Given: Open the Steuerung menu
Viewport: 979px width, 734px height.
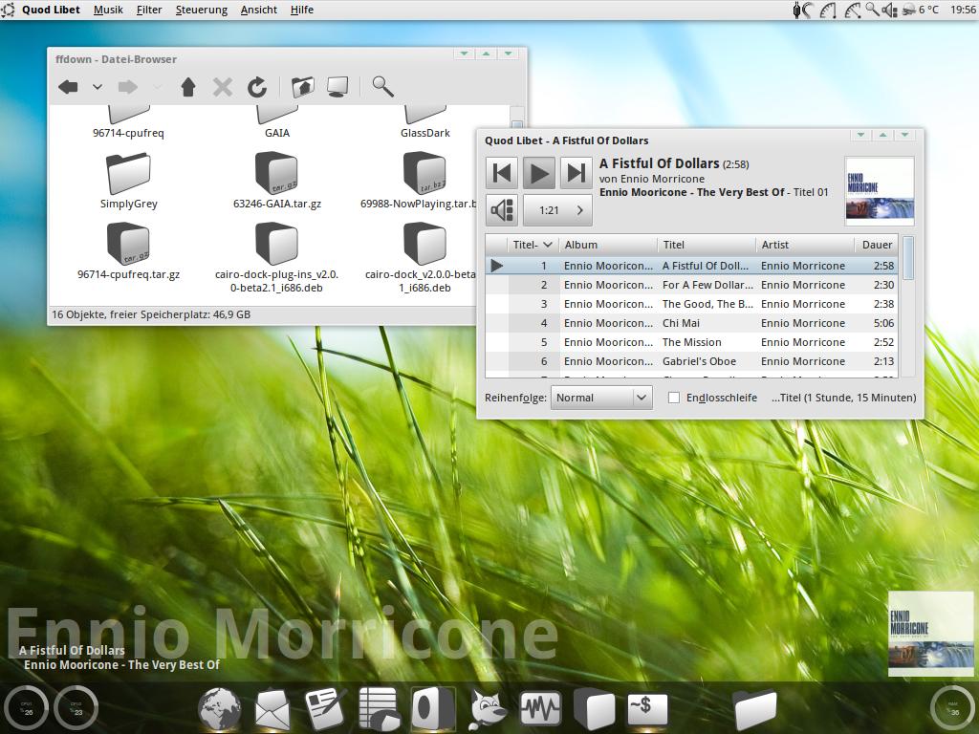Looking at the screenshot, I should point(201,10).
